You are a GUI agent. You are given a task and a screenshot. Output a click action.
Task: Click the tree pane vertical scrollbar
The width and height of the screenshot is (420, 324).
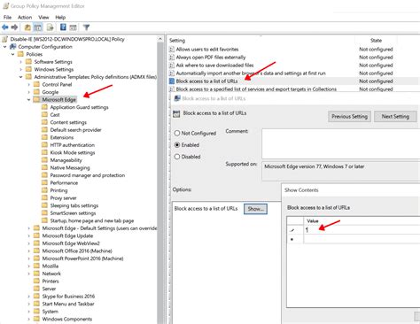[160, 180]
